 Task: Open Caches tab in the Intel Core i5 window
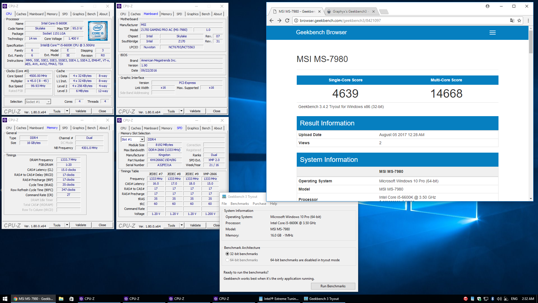tap(21, 14)
